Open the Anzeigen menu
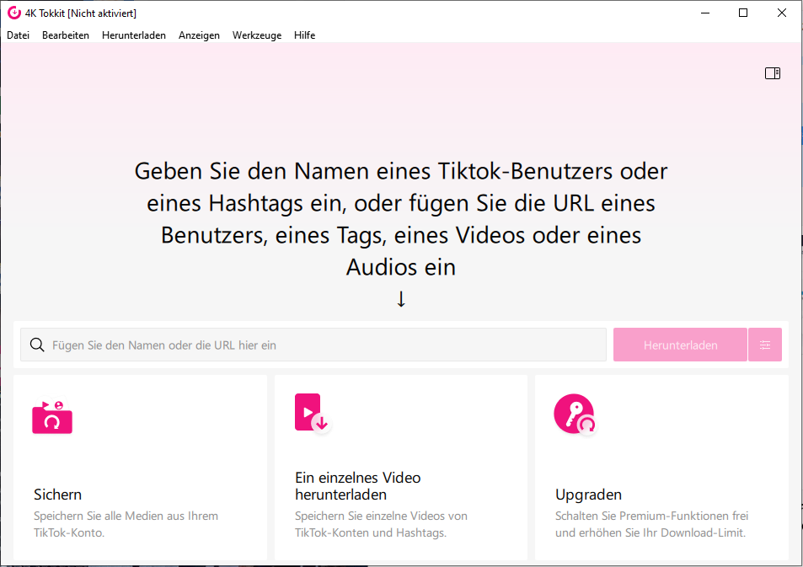This screenshot has height=567, width=803. point(199,35)
